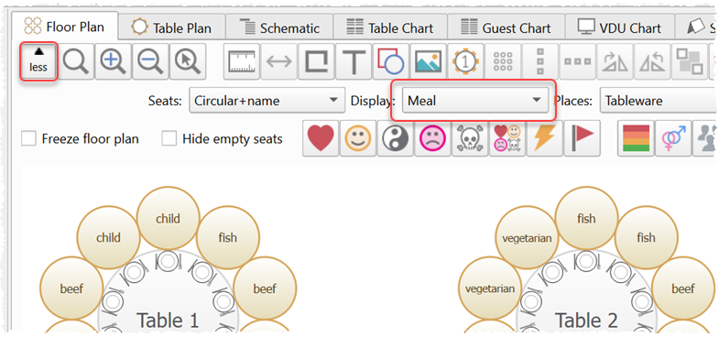Check Hide empty seats option
Viewport: 719px width, 337px height.
pos(169,138)
